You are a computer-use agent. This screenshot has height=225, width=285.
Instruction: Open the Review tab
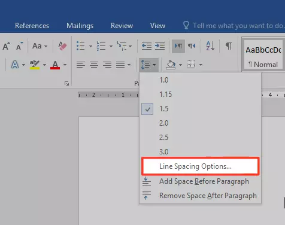[122, 26]
